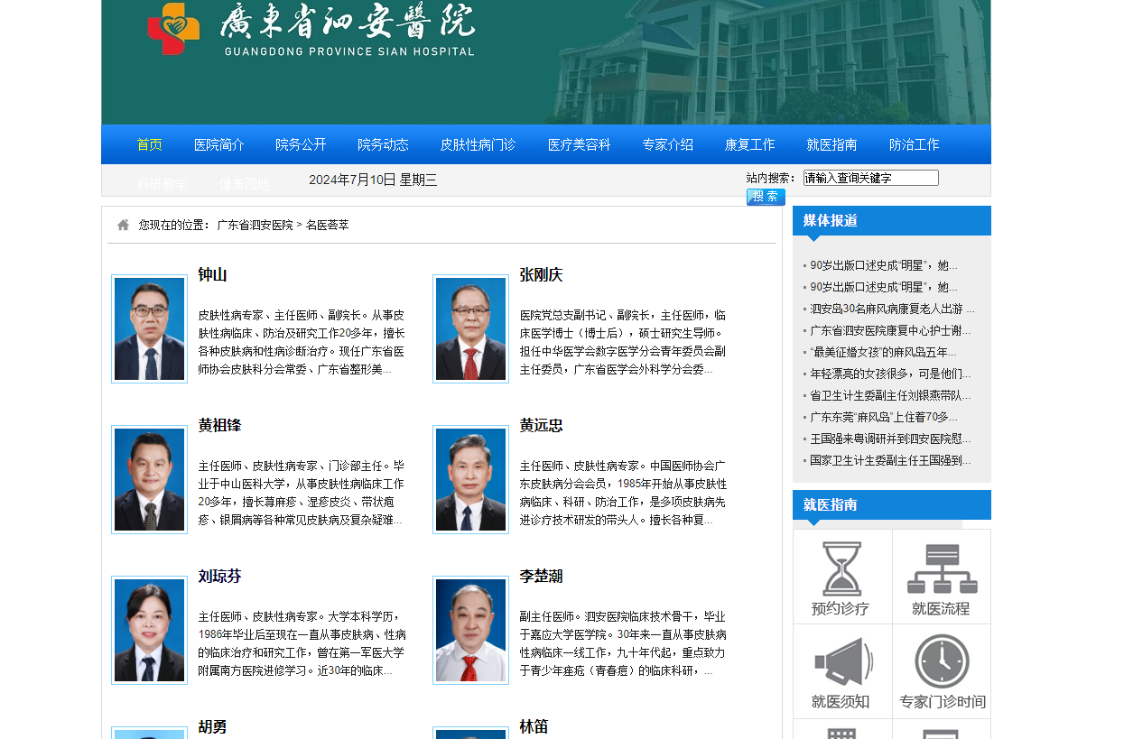Viewport: 1124px width, 739px height.
Task: Click the 搜索 search button
Action: 766,197
